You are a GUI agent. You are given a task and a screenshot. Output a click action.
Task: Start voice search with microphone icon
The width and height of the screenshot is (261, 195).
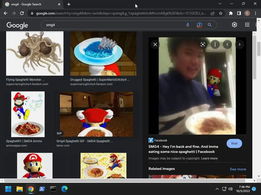click(x=188, y=25)
